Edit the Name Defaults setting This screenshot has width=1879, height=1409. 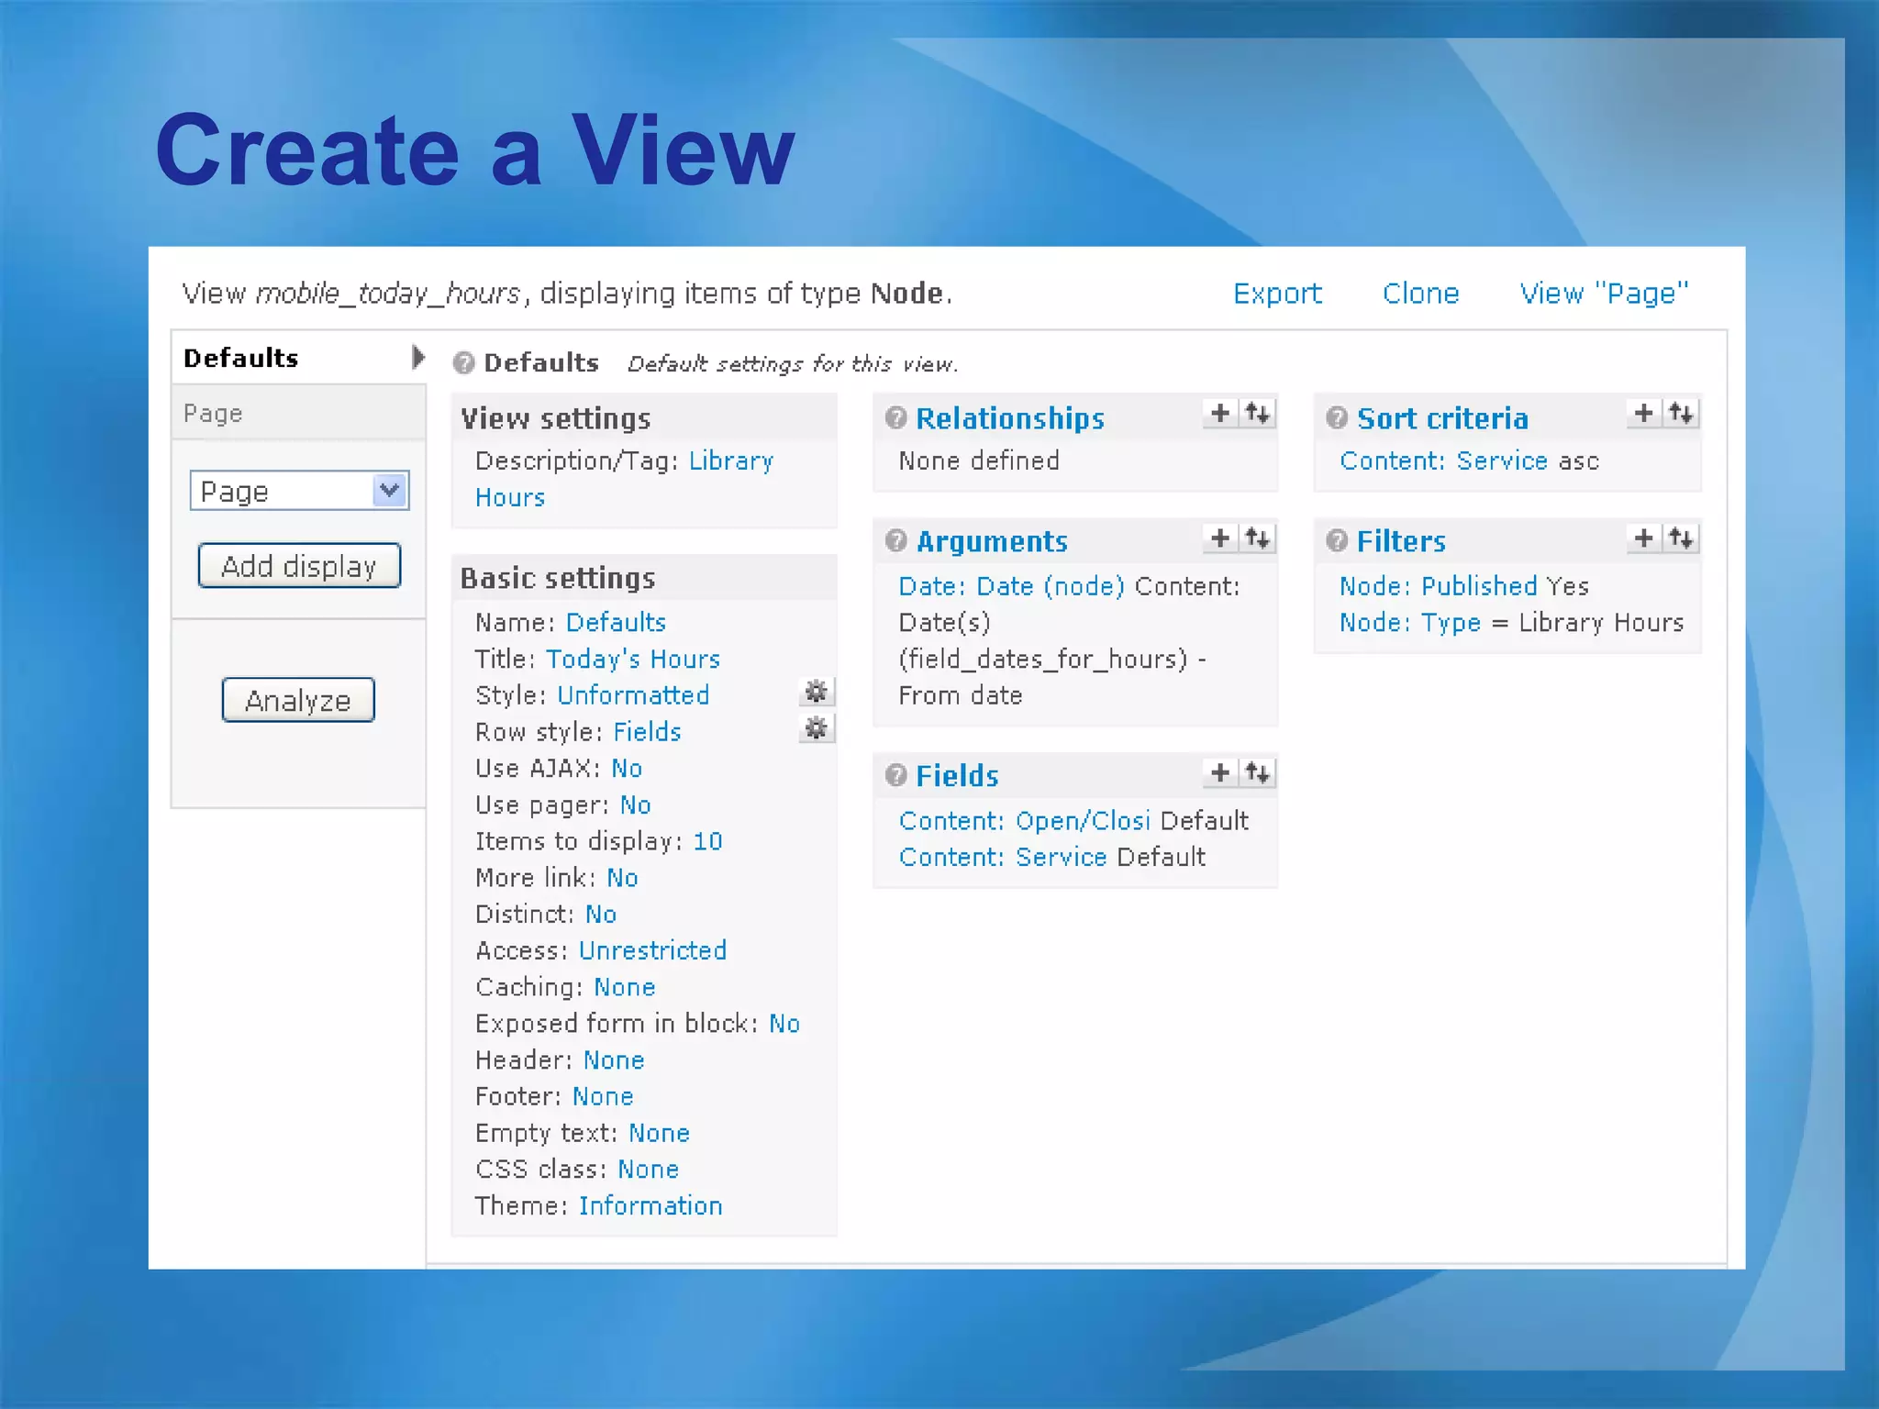[x=616, y=623]
